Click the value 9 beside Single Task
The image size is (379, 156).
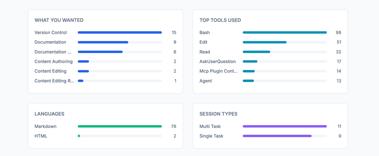(340, 136)
